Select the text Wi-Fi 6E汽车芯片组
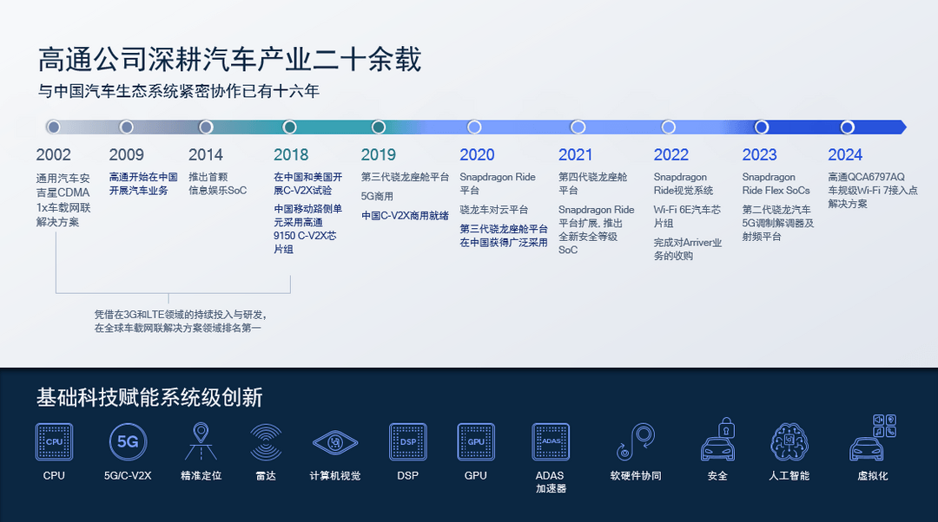The height and width of the screenshot is (522, 938). tap(687, 217)
